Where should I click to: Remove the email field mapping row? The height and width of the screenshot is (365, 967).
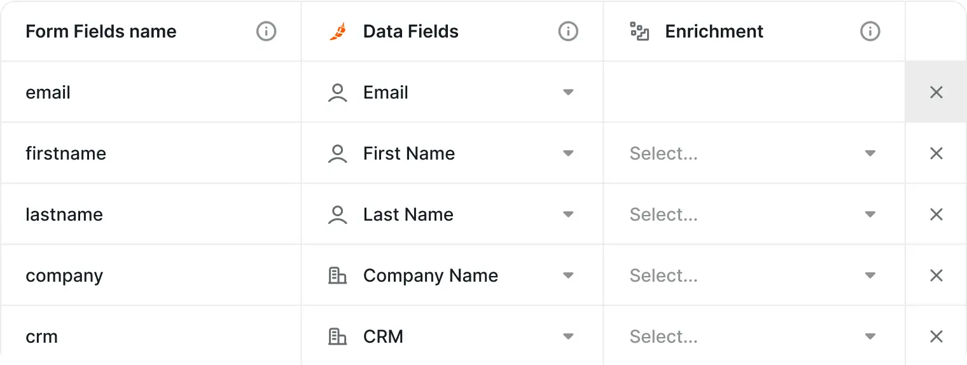[x=936, y=92]
